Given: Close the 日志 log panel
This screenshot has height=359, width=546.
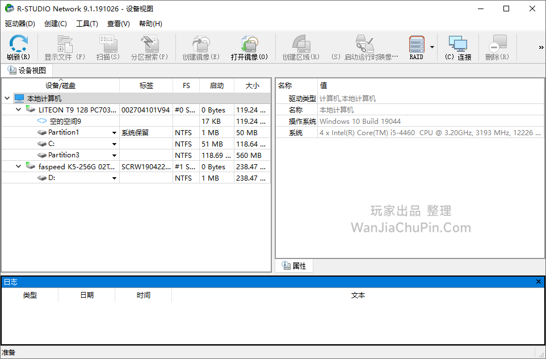Looking at the screenshot, I should point(539,282).
